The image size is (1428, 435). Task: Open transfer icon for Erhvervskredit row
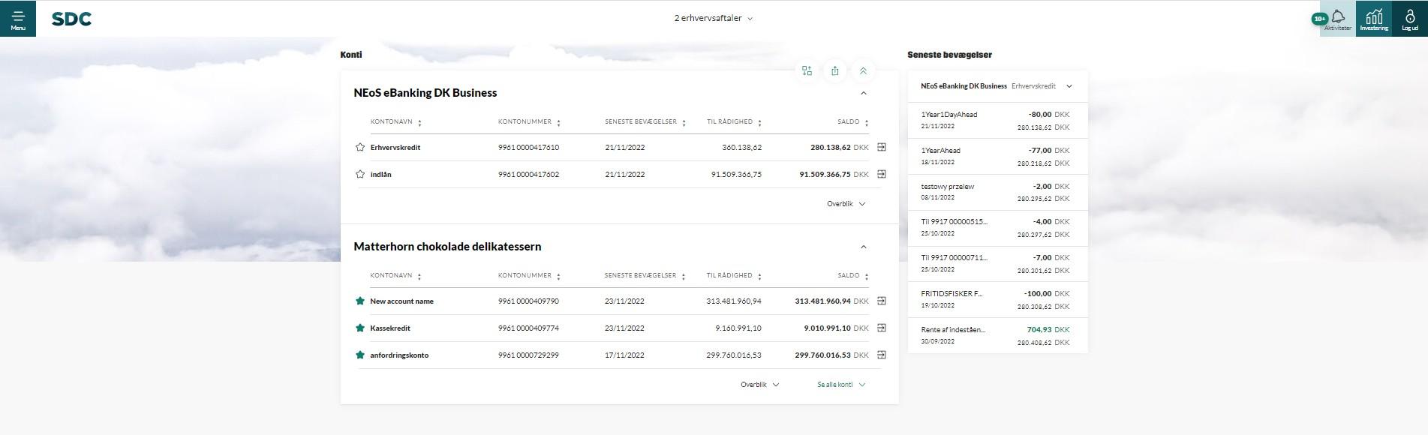pos(882,147)
